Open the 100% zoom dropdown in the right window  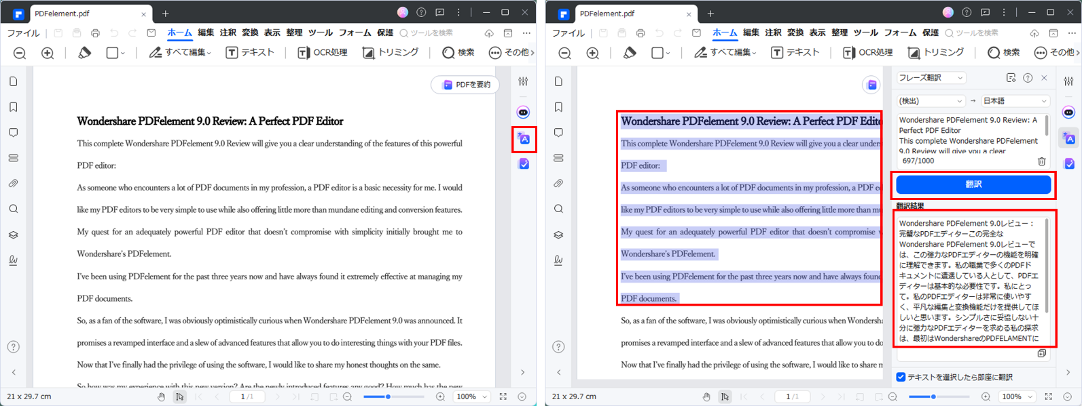tap(1017, 397)
